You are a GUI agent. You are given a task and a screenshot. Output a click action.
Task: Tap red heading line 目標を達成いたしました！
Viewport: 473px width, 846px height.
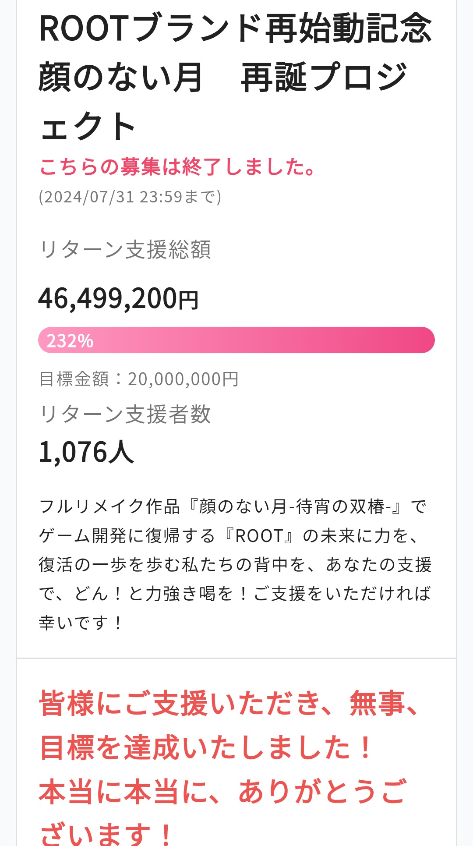(206, 747)
